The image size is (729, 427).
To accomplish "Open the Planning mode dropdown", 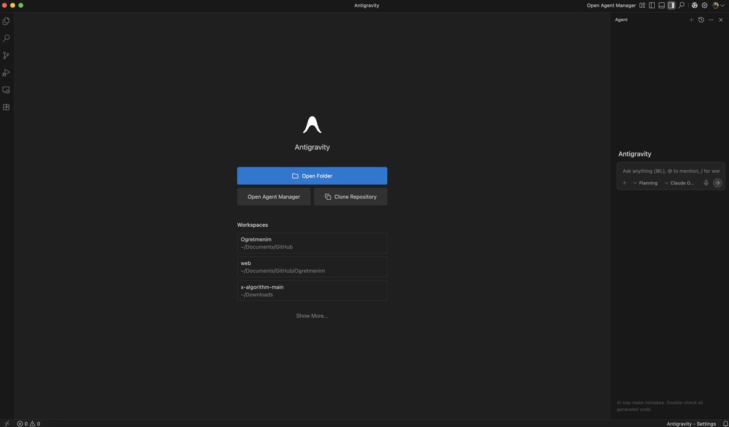I will 645,183.
